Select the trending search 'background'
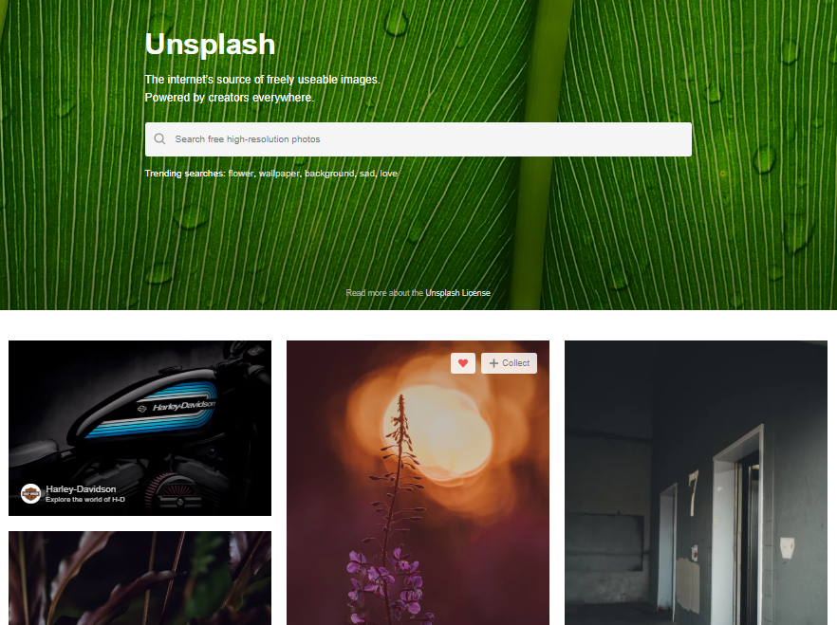The image size is (837, 625). [329, 174]
